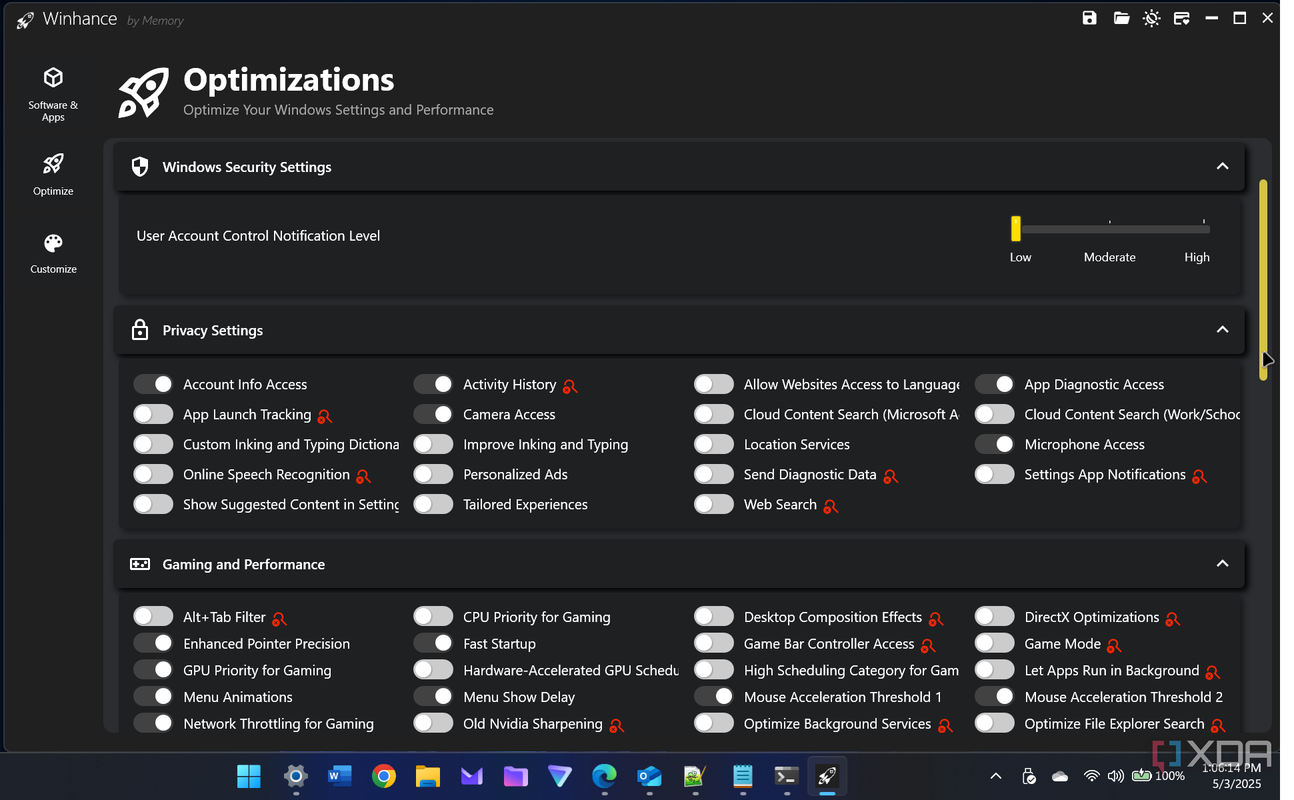Click Gaming and Performance header title
Image resolution: width=1294 pixels, height=800 pixels.
[243, 564]
